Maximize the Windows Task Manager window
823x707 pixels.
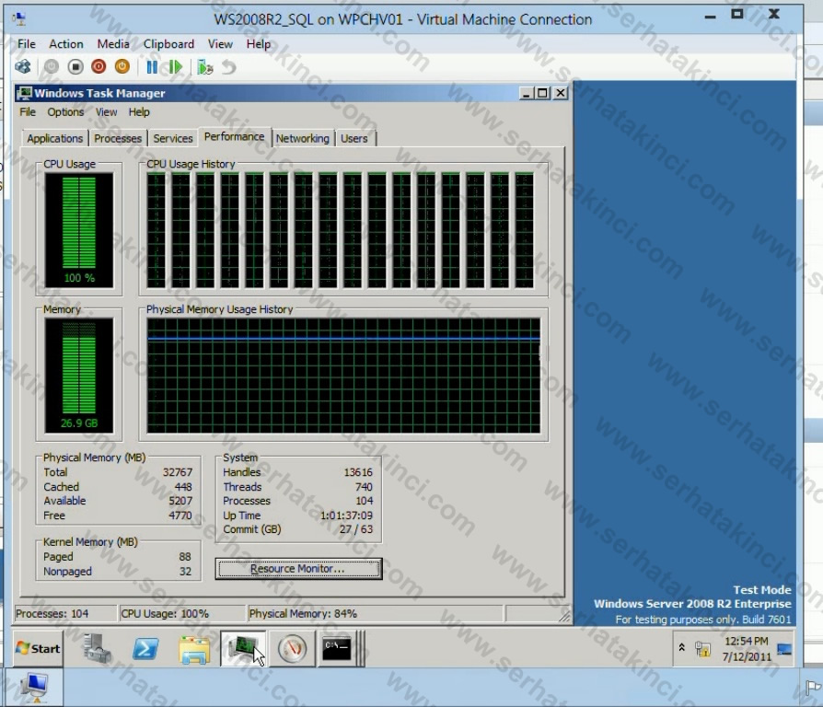coord(543,93)
